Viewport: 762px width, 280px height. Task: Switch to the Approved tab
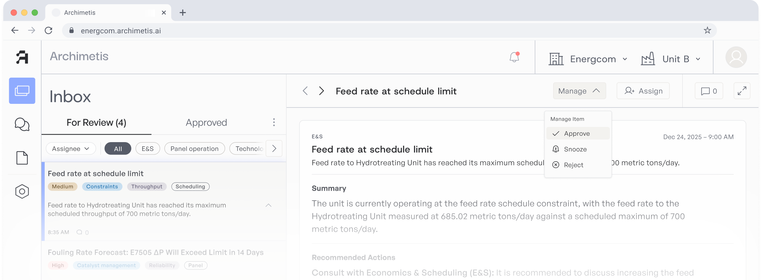click(206, 123)
